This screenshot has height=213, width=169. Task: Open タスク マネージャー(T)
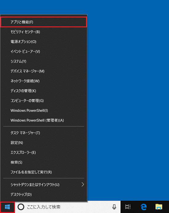click(44, 133)
